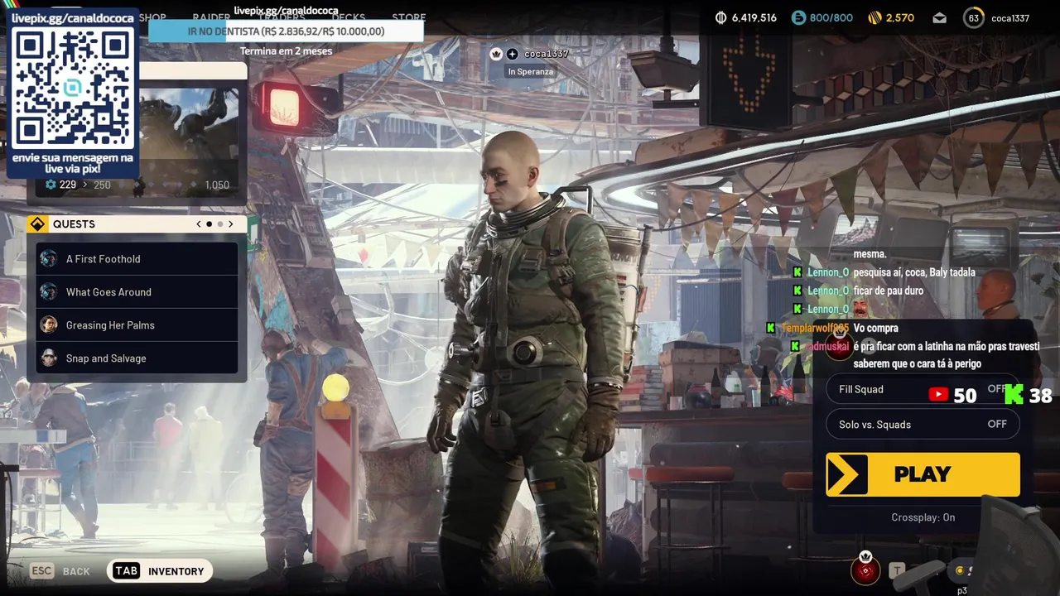Screen dimensions: 1060x596
Task: Click the blue stash icon near 800/800
Action: (x=798, y=17)
